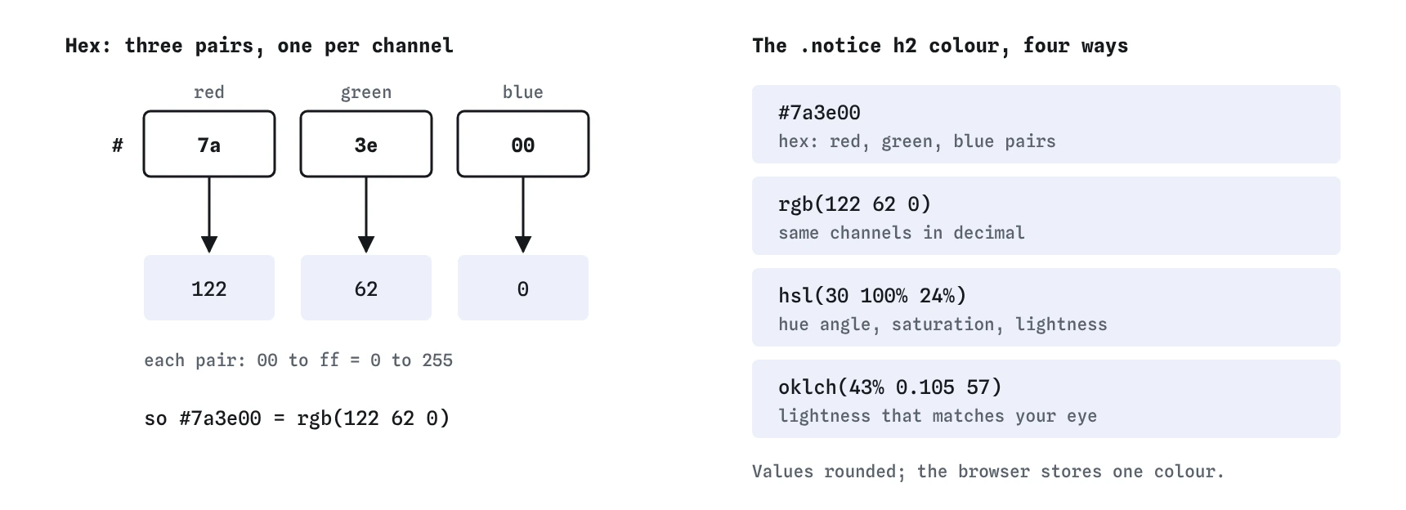Click the 'red' channel label
This screenshot has height=510, width=1406.
click(x=209, y=92)
